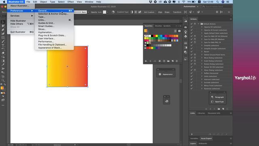Choose Quit Illustrator menu item

coord(21,32)
